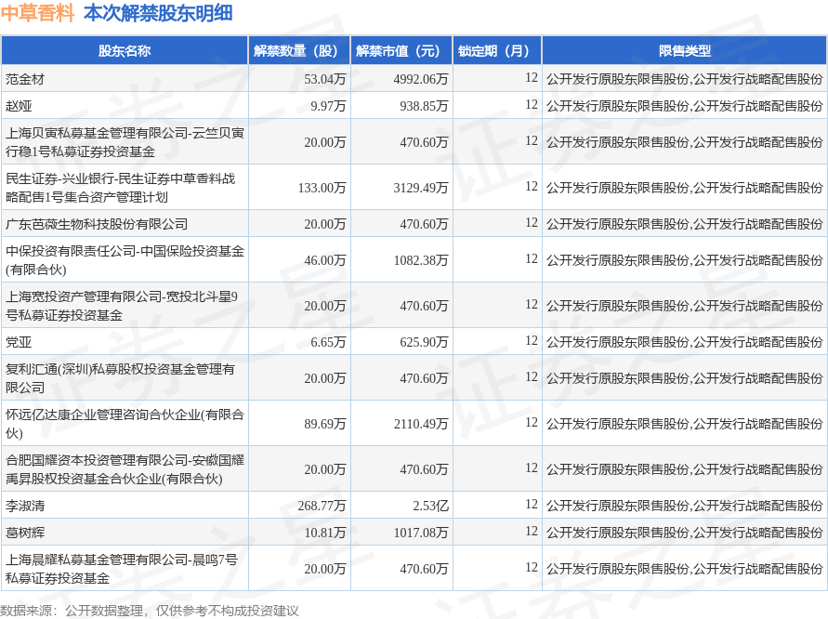Viewport: 828px width, 619px height.
Task: Select the 党亚 shareholder cell
Action: click(19, 342)
